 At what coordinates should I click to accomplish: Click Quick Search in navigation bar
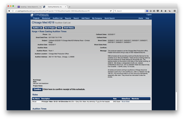click(110, 18)
